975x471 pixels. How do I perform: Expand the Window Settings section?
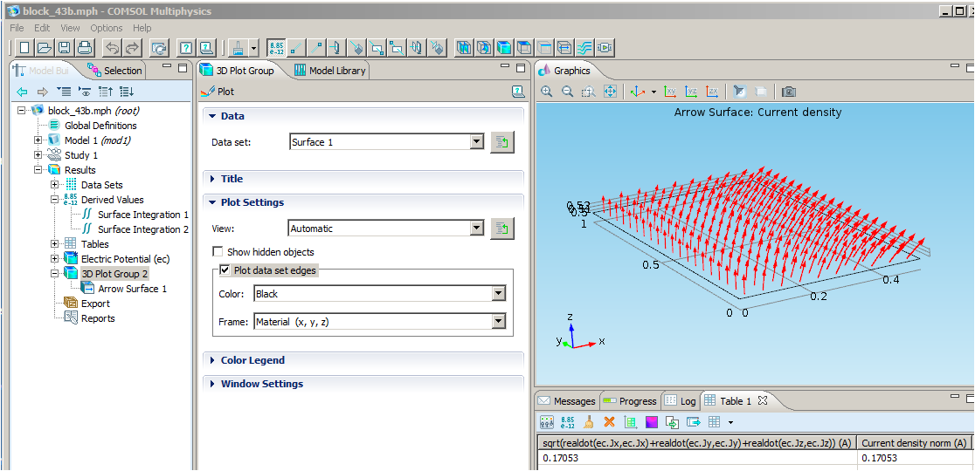[261, 384]
